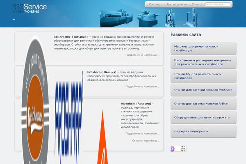246x164 pixels.
Task: Open Оборудование для пунктов проката section
Action: pyautogui.click(x=203, y=117)
